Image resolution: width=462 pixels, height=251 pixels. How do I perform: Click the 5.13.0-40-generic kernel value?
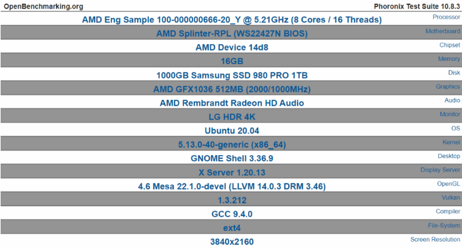click(x=231, y=144)
